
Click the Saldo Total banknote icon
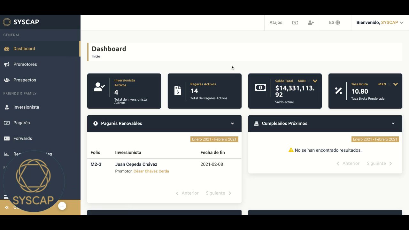(x=260, y=87)
